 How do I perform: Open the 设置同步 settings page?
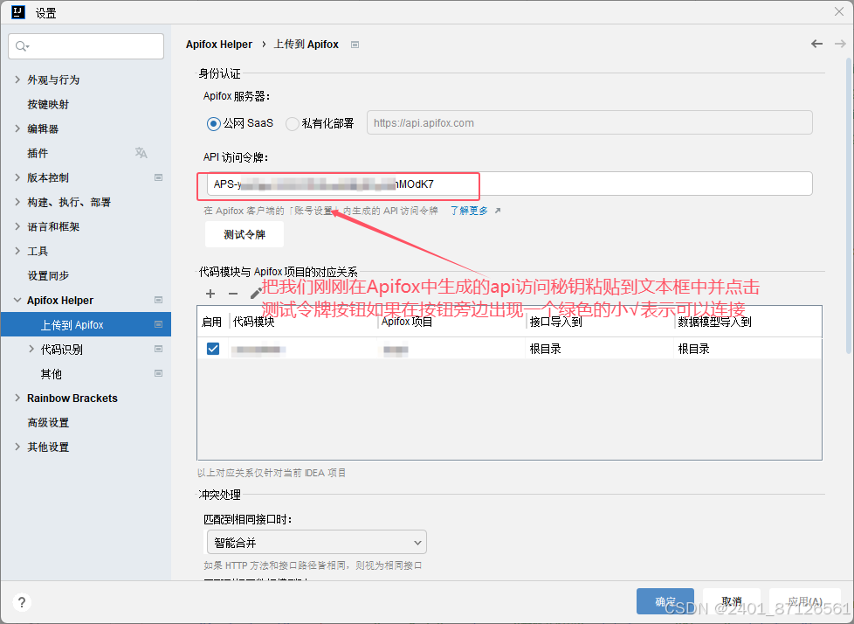(x=48, y=275)
